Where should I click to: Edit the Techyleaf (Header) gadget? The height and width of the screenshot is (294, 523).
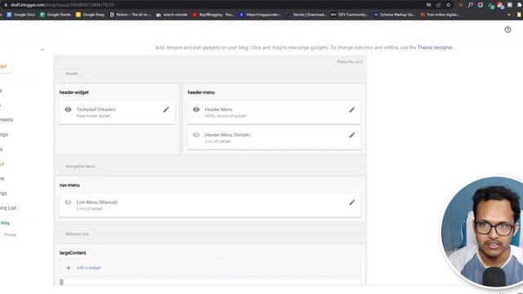pyautogui.click(x=166, y=109)
